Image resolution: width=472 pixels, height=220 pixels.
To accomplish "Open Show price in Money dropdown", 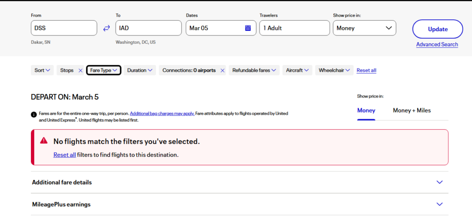I will pos(364,28).
